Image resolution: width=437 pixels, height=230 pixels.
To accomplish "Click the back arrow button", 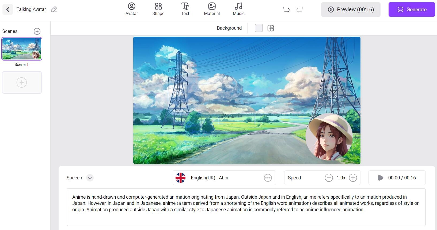I will coord(8,10).
